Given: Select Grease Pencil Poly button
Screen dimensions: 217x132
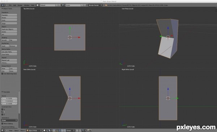Looking at the screenshot, I should (5, 71).
